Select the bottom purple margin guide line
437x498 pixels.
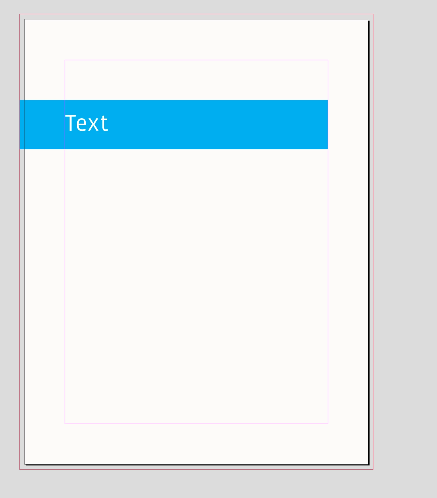pyautogui.click(x=196, y=423)
